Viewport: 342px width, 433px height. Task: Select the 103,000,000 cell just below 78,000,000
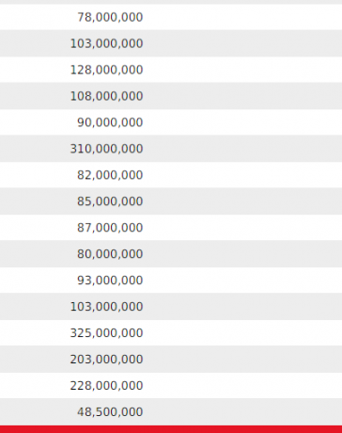pyautogui.click(x=106, y=43)
